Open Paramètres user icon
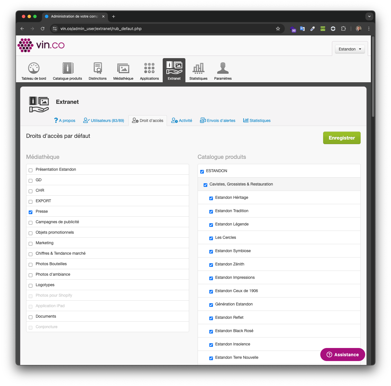 click(x=223, y=68)
